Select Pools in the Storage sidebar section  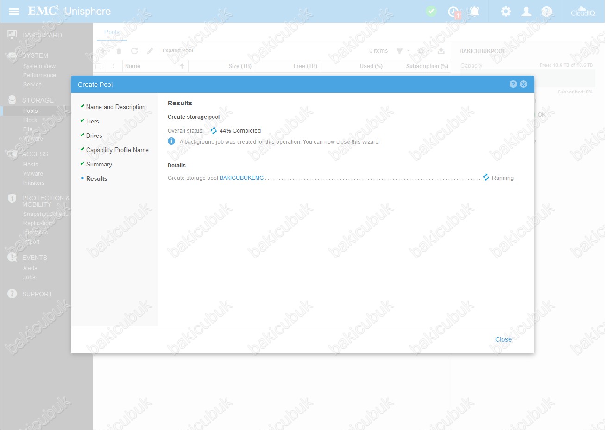tap(31, 111)
